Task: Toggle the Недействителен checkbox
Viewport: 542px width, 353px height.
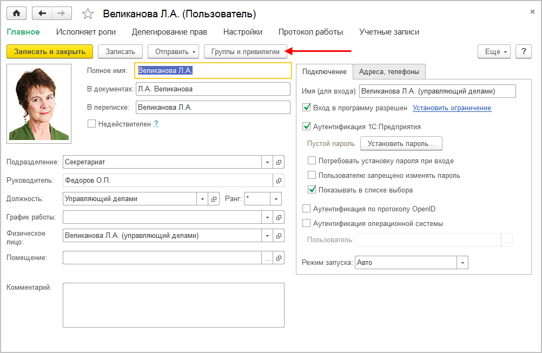Action: [92, 124]
